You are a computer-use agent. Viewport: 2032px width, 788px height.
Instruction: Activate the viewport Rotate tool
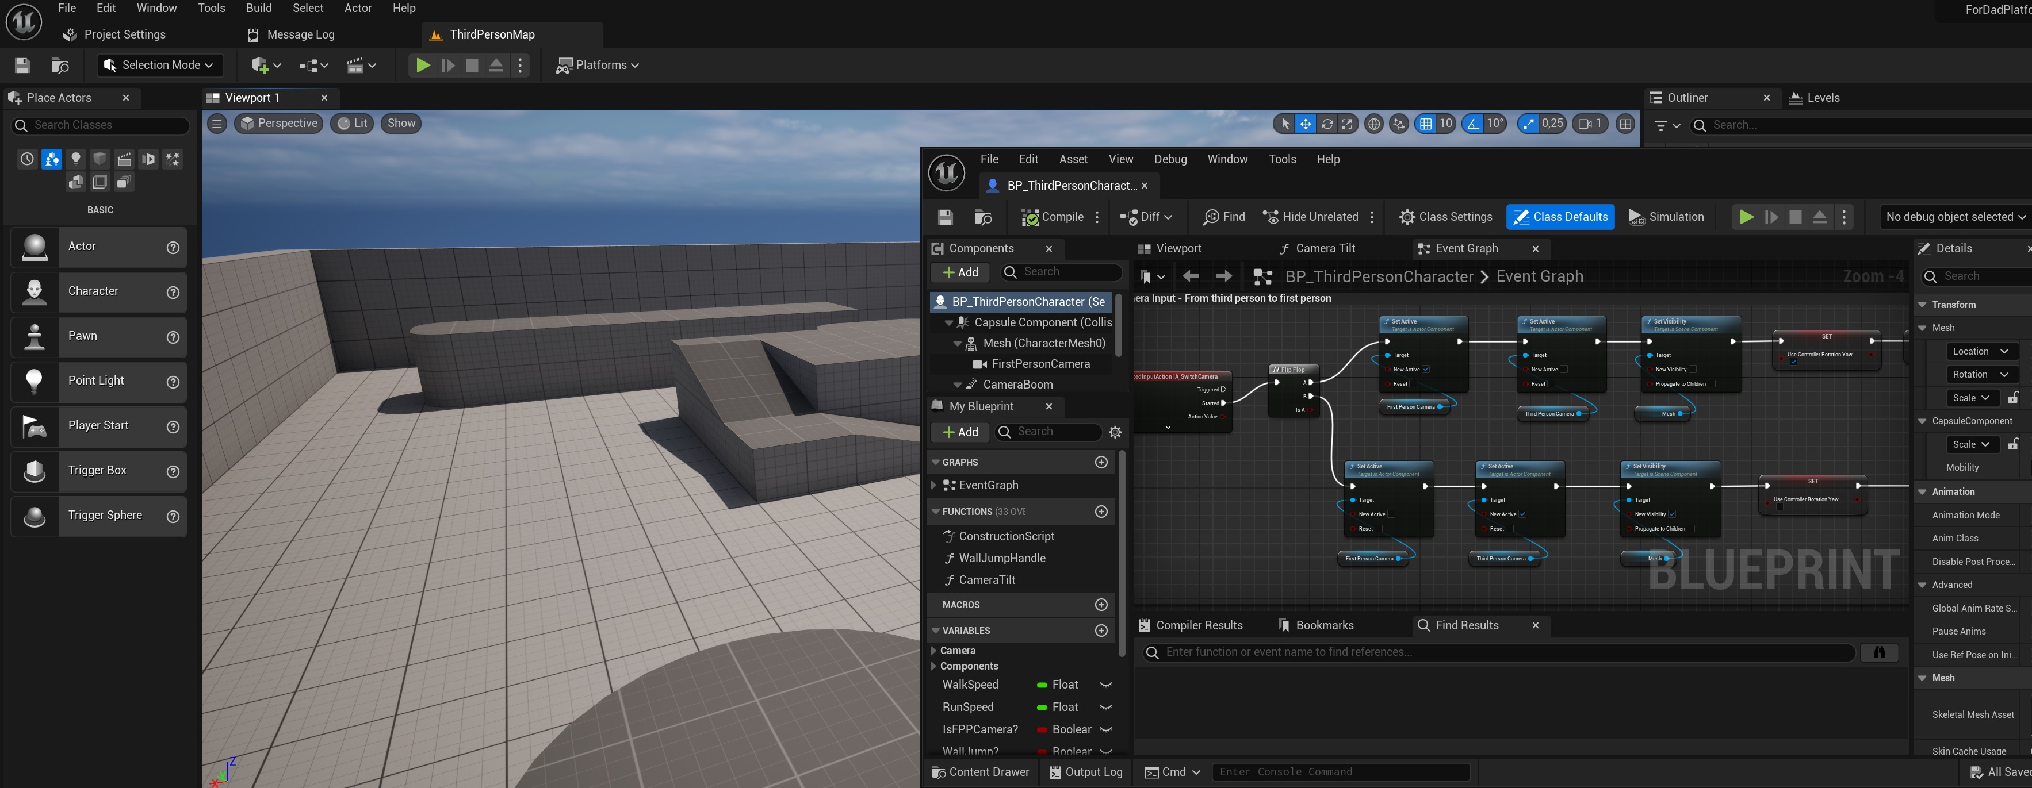pos(1327,124)
